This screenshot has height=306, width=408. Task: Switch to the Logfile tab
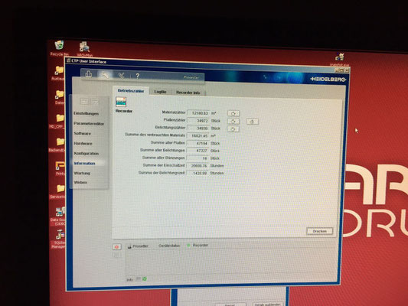click(160, 92)
